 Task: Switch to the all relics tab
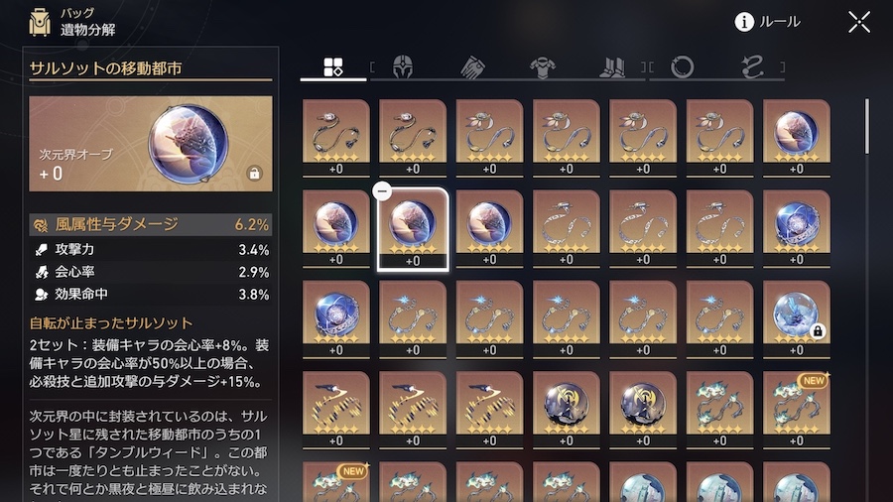pyautogui.click(x=333, y=67)
